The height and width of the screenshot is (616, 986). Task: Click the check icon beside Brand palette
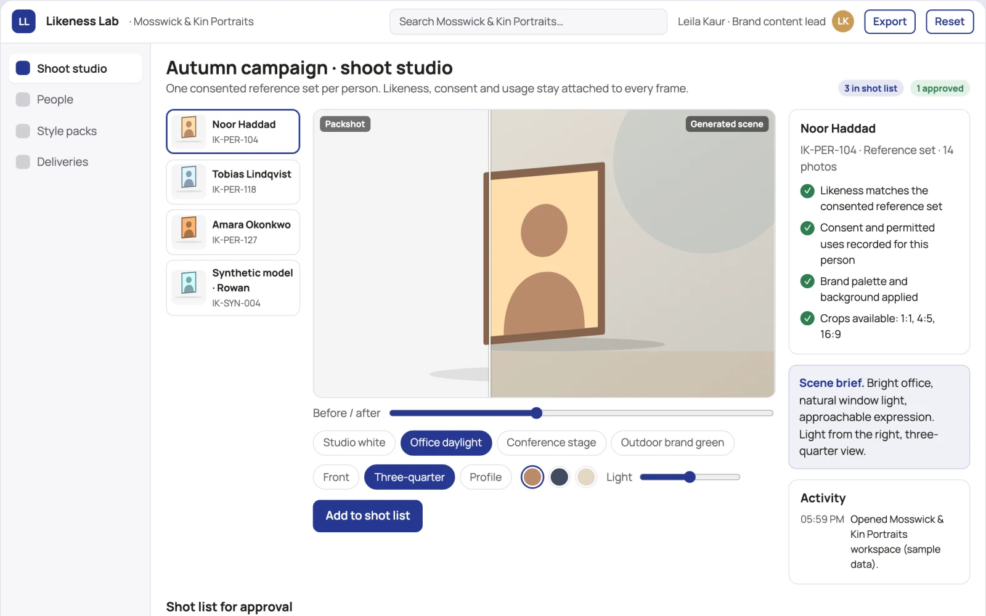[807, 282]
